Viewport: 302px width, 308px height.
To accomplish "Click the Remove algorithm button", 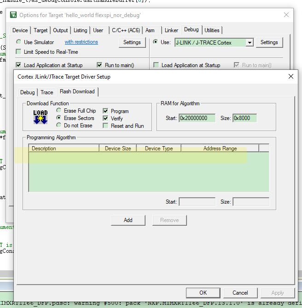I will point(169,220).
